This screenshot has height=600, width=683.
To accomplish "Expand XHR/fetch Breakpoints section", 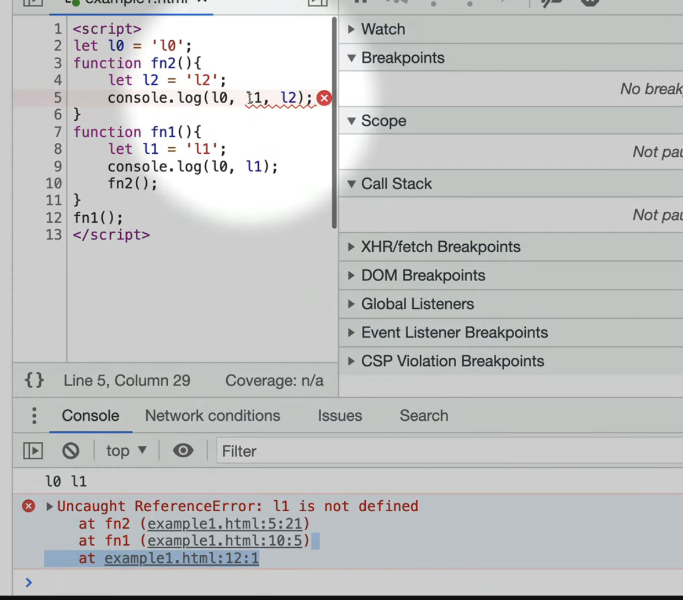I will click(351, 247).
